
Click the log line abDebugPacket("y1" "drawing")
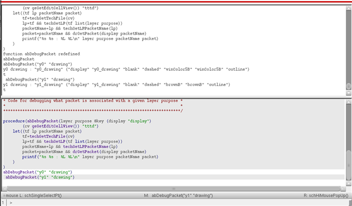pyautogui.click(x=40, y=79)
